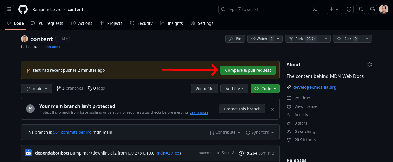The width and height of the screenshot is (393, 162).
Task: Switch to the Projects tab
Action: [111, 23]
